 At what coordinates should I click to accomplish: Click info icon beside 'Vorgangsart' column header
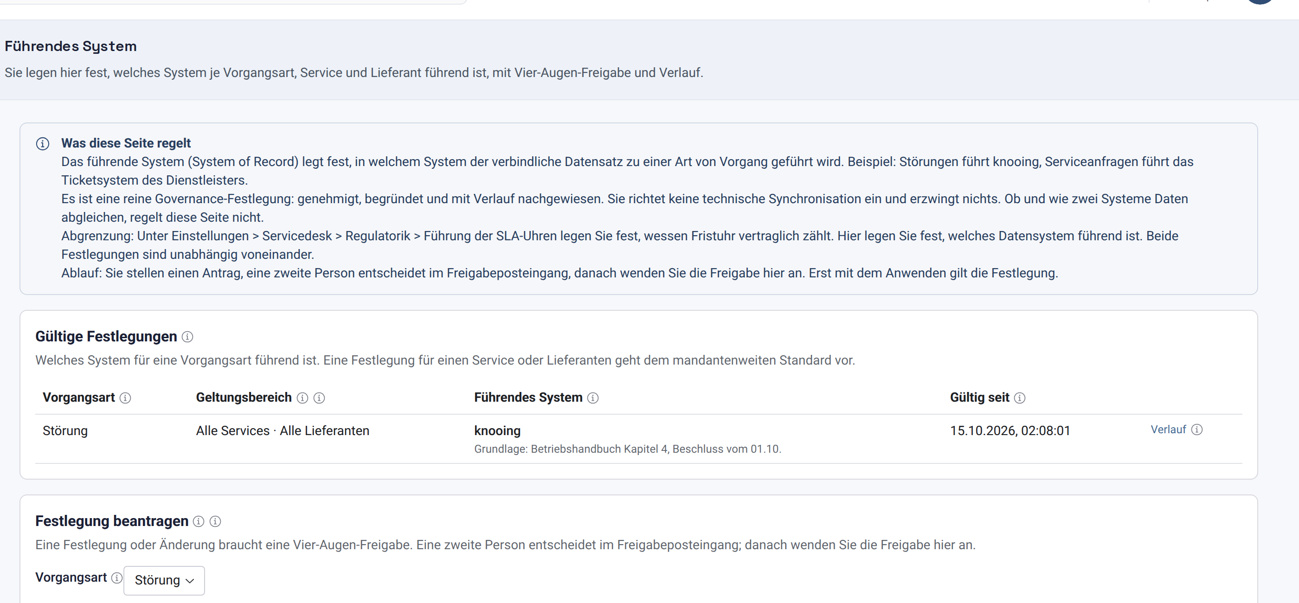125,398
